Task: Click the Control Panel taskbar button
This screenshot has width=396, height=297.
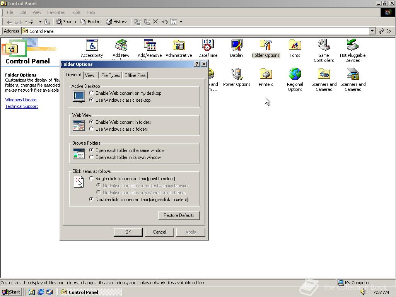Action: [91, 292]
